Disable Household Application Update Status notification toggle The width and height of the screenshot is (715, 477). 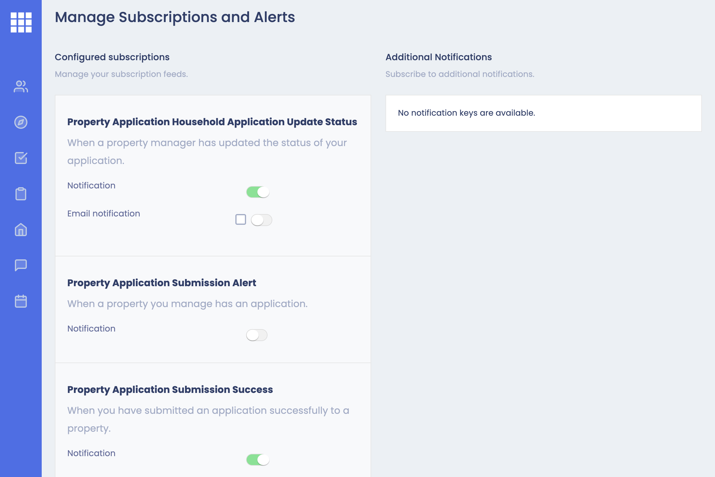pos(258,192)
